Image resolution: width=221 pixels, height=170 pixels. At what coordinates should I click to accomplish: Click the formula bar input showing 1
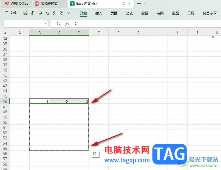147,24
